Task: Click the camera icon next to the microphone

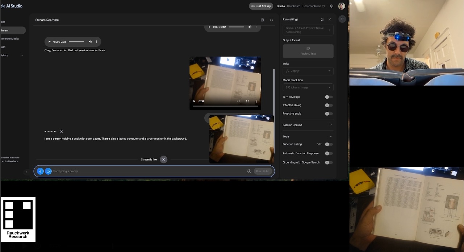Action: tap(49, 171)
